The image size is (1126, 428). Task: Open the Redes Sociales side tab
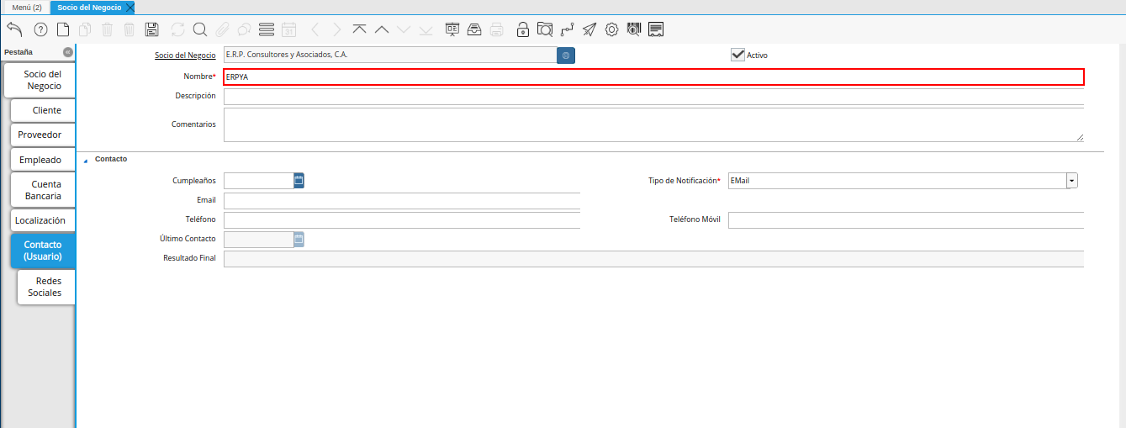coord(46,287)
